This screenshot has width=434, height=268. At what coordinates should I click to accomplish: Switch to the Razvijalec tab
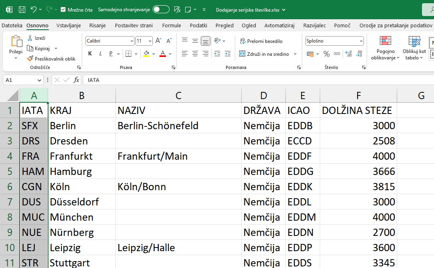tap(315, 26)
